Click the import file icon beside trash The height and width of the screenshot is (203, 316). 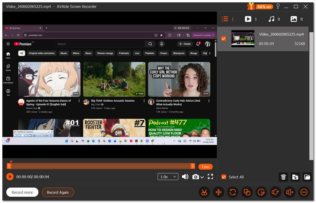295,177
